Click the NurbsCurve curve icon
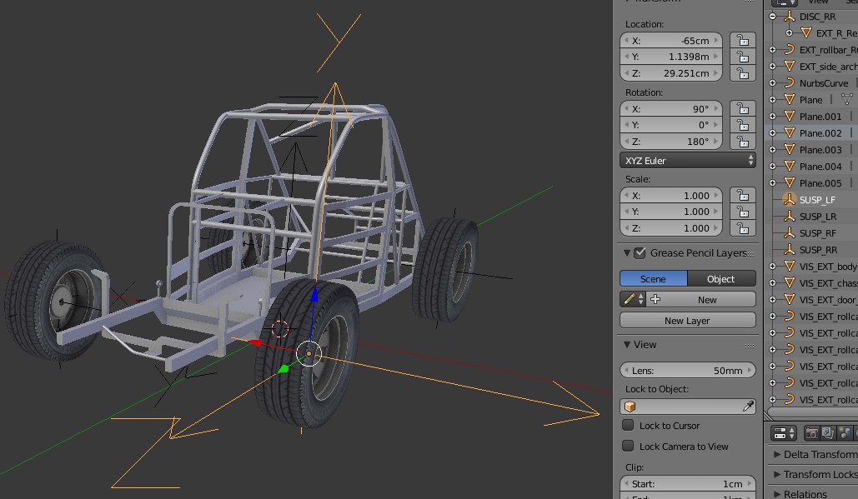 click(789, 83)
